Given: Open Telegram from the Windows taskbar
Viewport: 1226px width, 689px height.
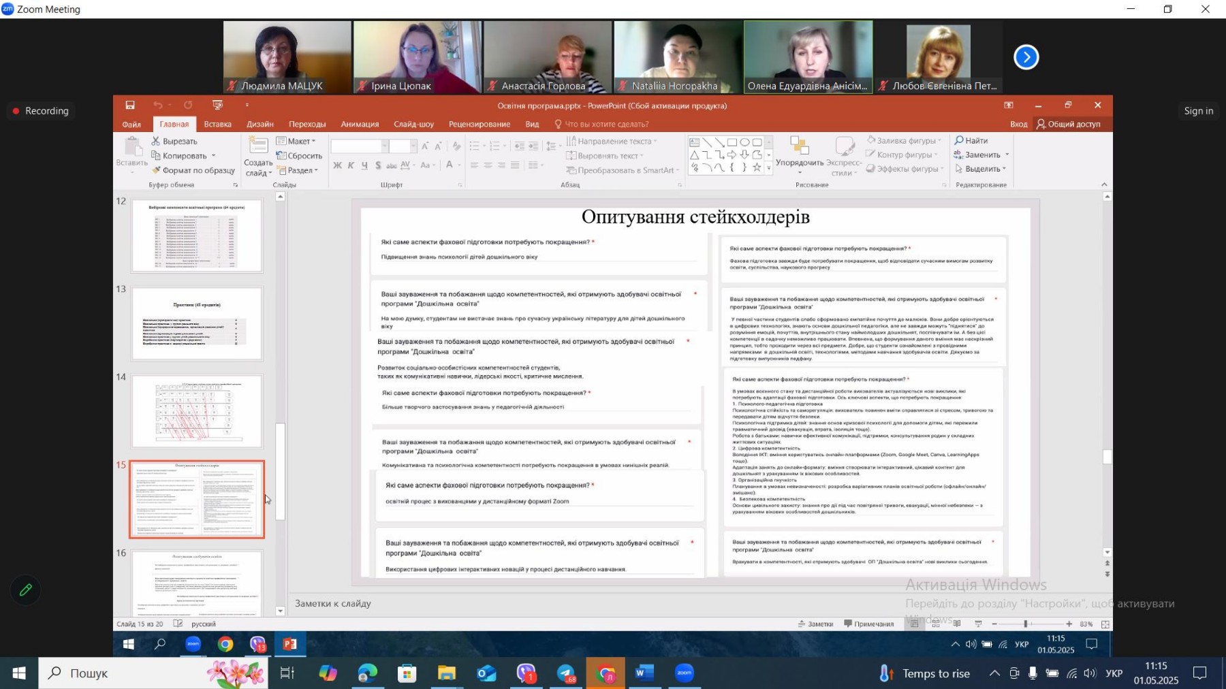Looking at the screenshot, I should [565, 673].
